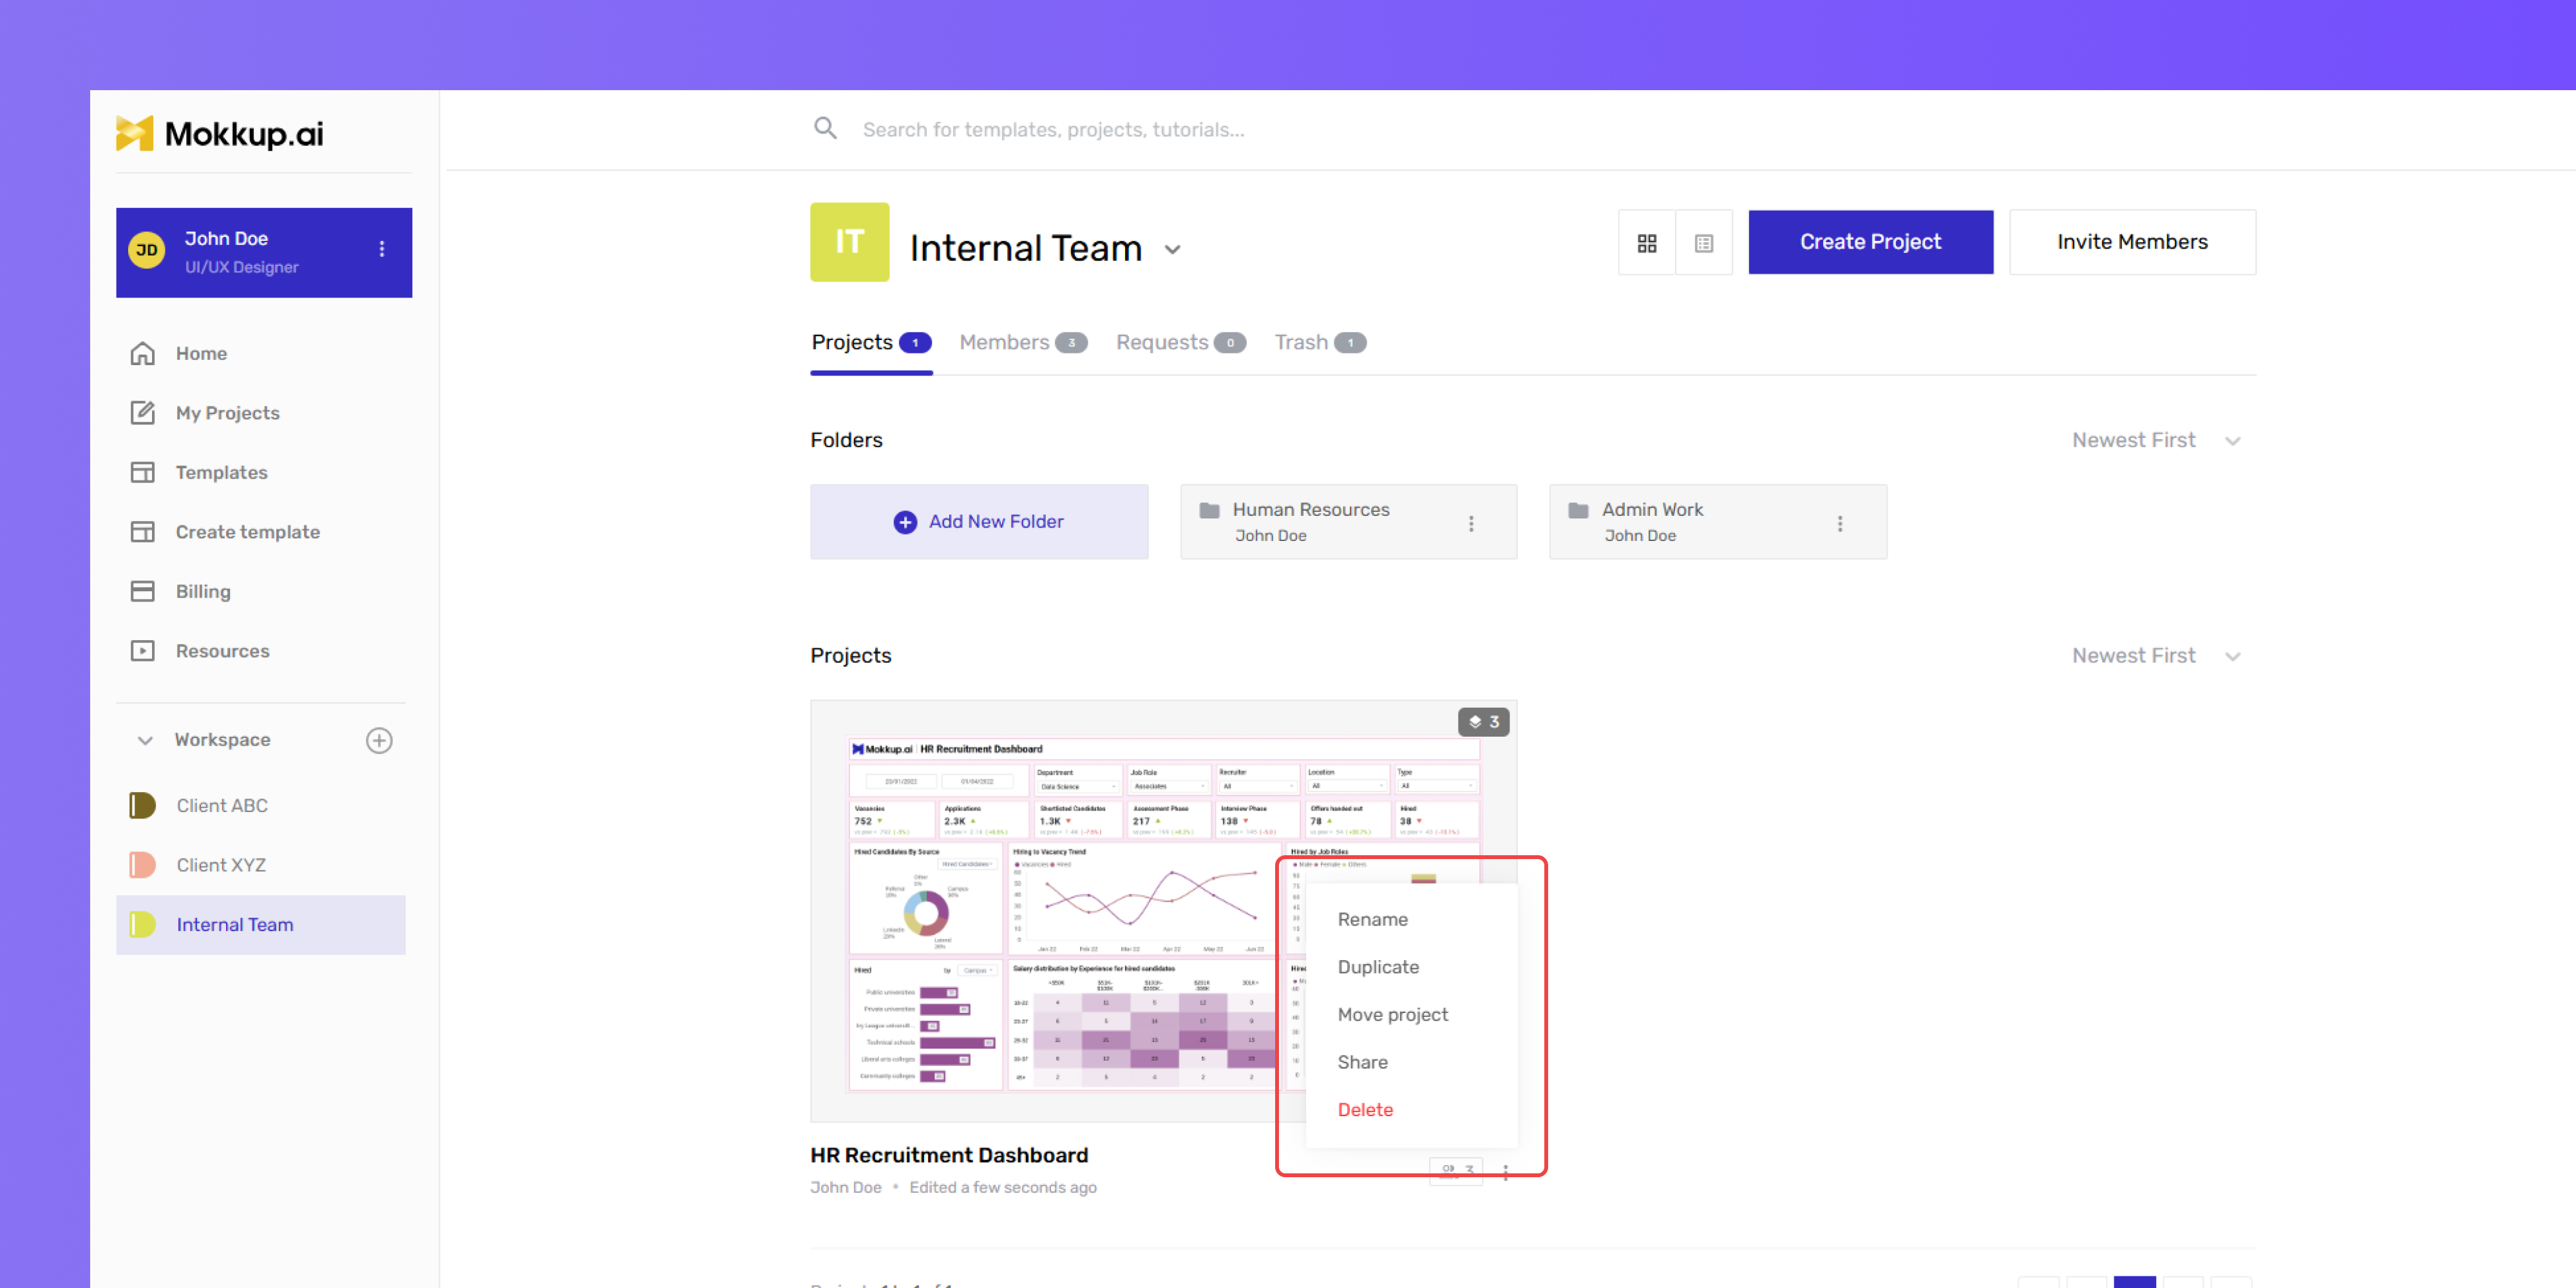Open Folders Newest First sort dropdown
Screen dimensions: 2576x1288
click(2156, 440)
